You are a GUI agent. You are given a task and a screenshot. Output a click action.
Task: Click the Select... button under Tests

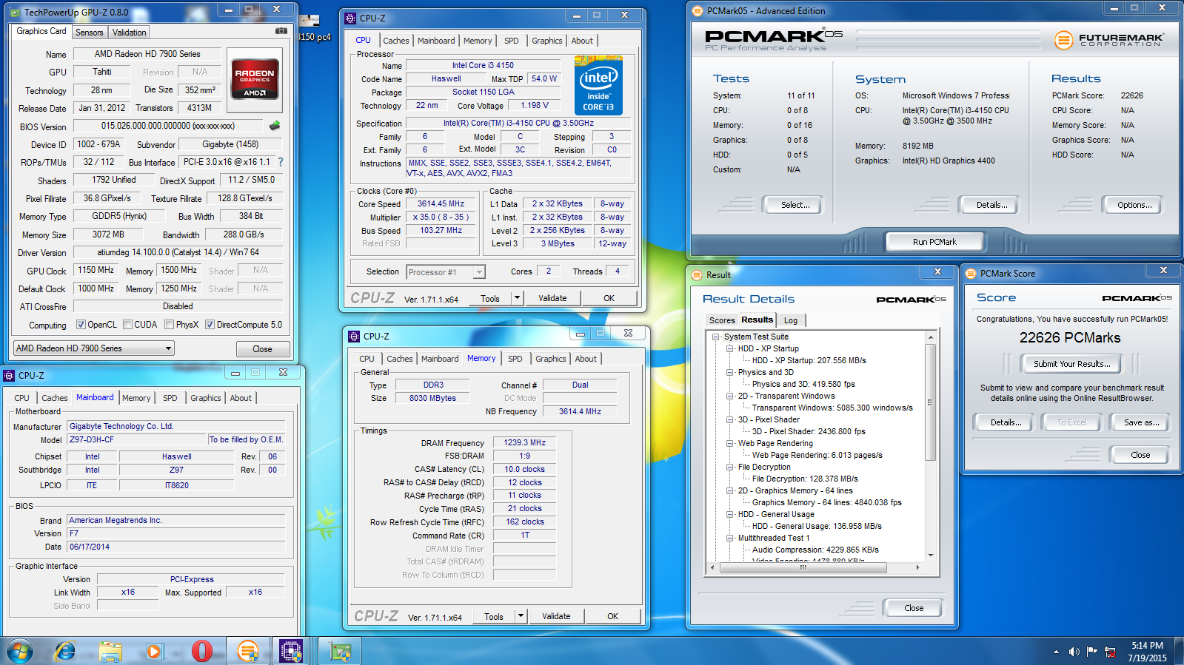795,205
